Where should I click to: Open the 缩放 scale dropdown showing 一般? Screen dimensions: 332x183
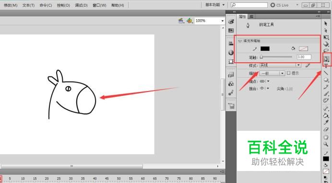click(272, 73)
